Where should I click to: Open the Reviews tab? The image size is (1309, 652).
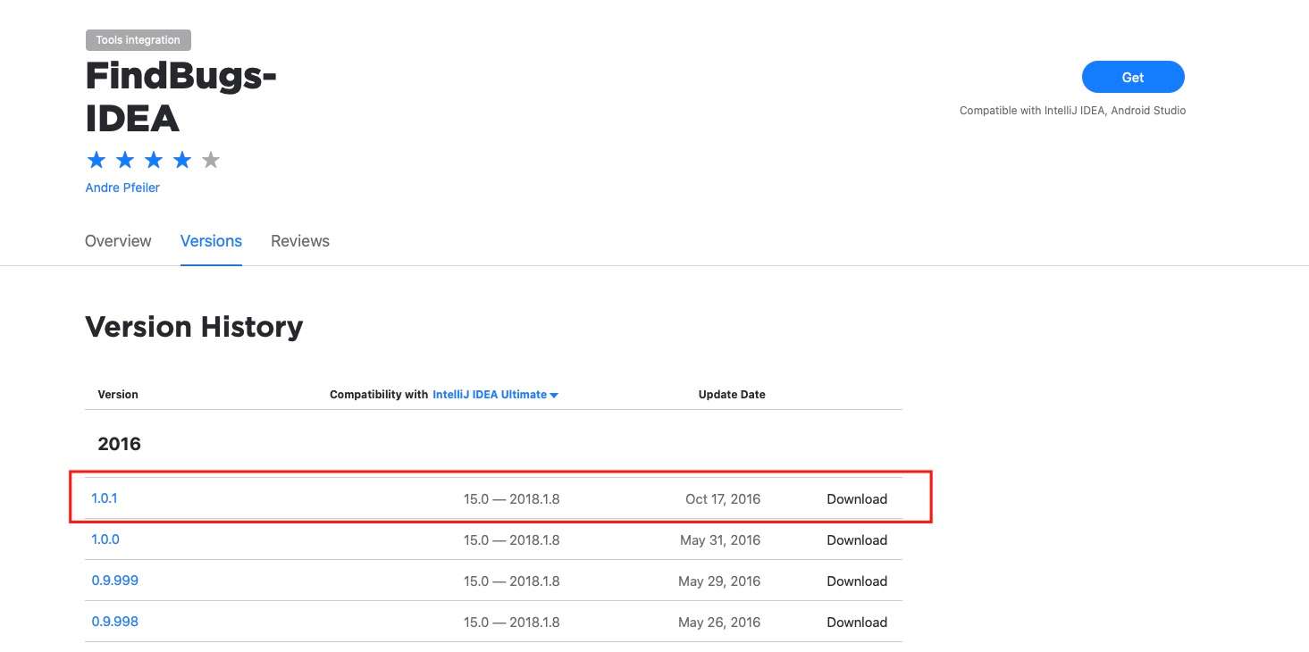pos(300,241)
